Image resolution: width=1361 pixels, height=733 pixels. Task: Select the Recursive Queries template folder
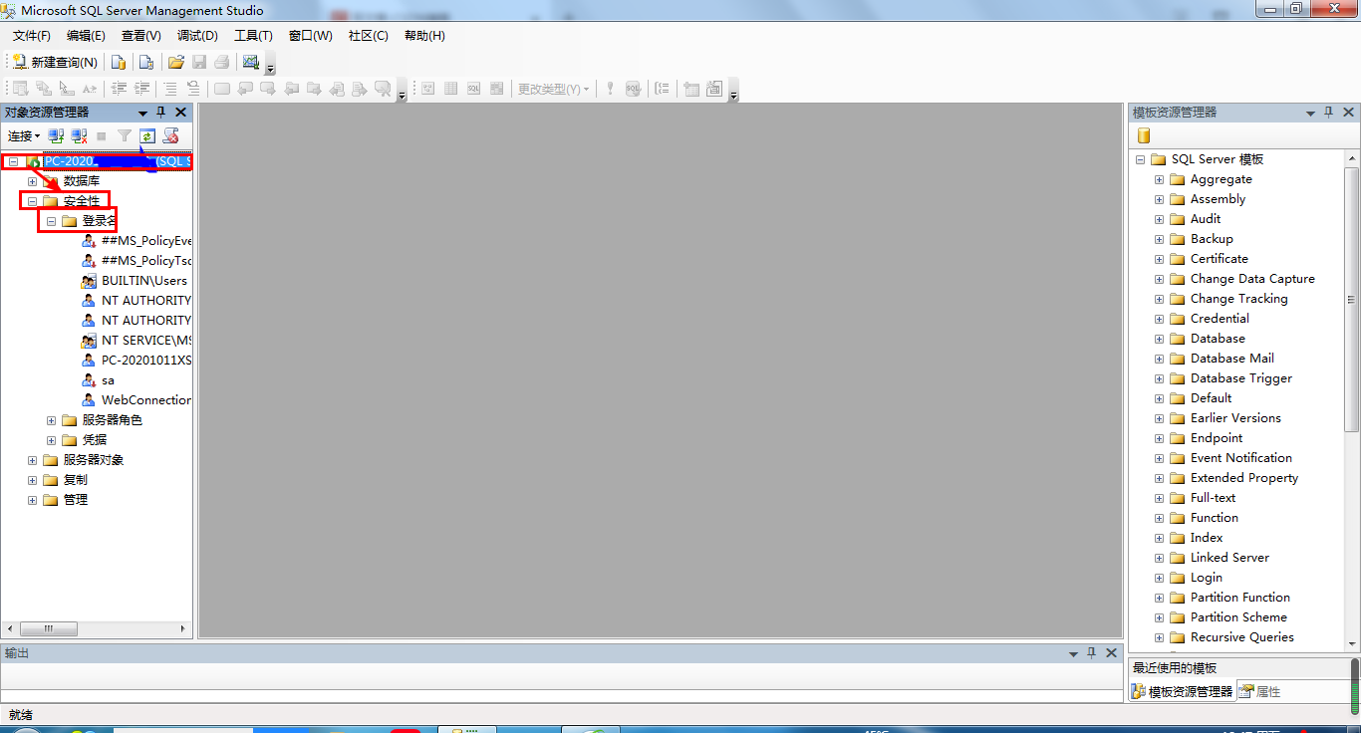click(x=1241, y=637)
